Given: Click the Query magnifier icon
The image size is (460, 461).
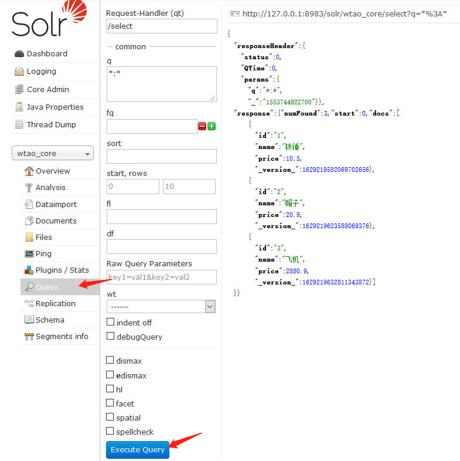Looking at the screenshot, I should (29, 287).
